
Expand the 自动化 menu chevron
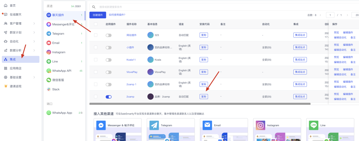click(34, 41)
